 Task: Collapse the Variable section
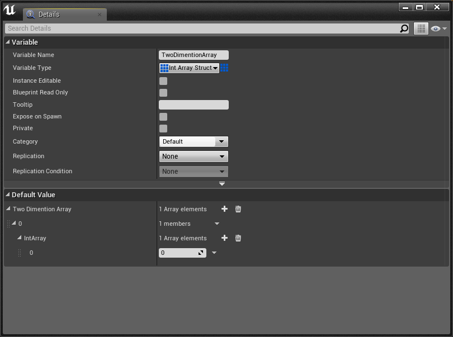point(8,42)
